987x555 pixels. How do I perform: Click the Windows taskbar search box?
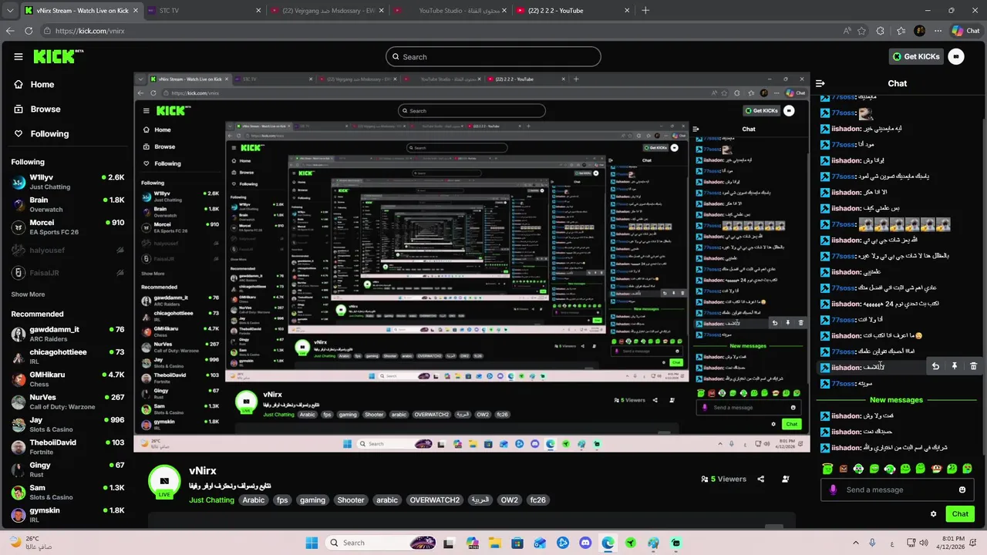click(x=379, y=543)
